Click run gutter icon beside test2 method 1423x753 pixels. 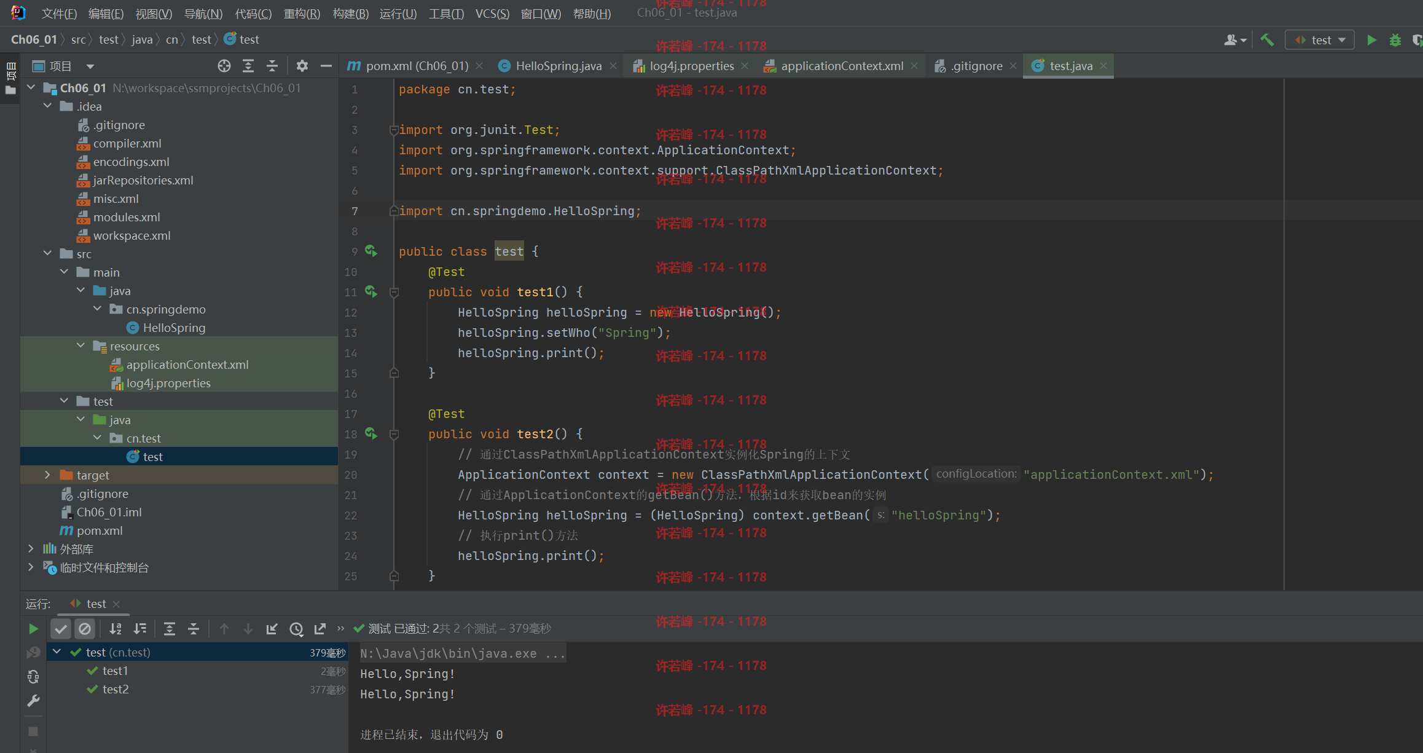click(371, 433)
